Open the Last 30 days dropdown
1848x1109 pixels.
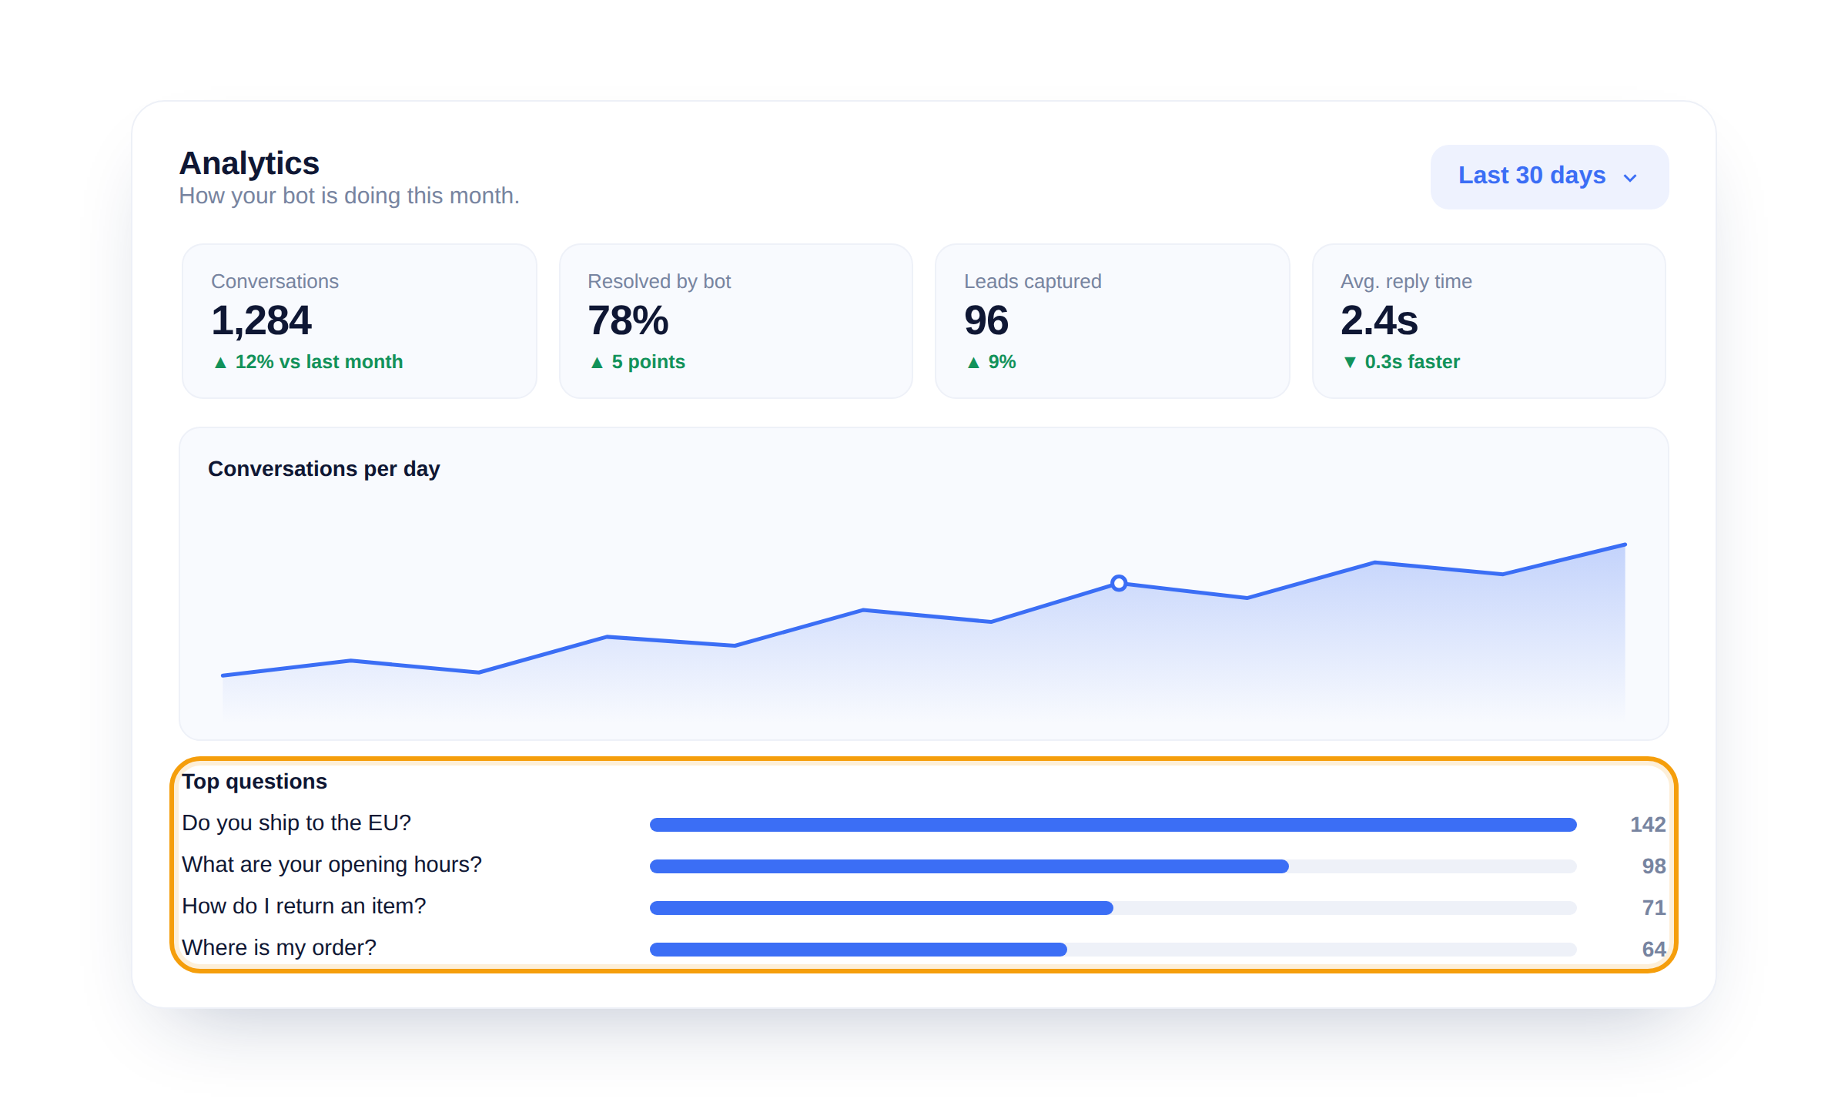coord(1549,176)
